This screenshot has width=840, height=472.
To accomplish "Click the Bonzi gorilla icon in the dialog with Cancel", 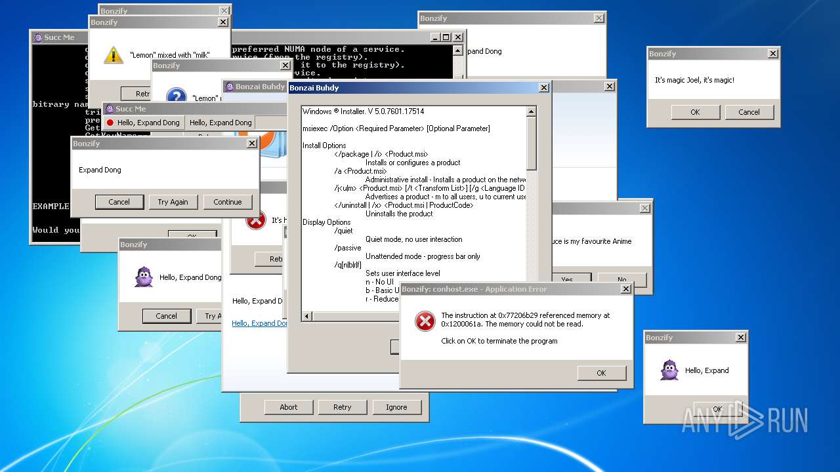I will (144, 277).
